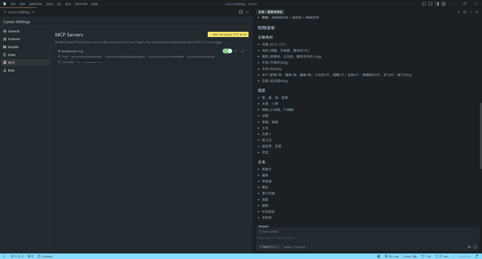Click Go Live in status bar
Viewport: 482px width, 259px height.
[392, 256]
